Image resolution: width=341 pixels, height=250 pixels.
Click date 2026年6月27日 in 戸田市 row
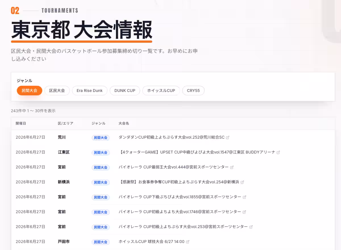click(30, 241)
